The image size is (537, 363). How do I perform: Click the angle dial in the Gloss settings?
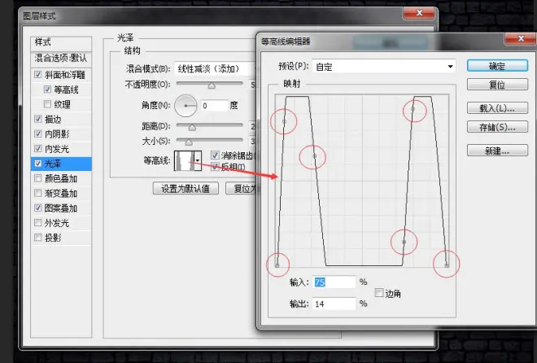(186, 105)
